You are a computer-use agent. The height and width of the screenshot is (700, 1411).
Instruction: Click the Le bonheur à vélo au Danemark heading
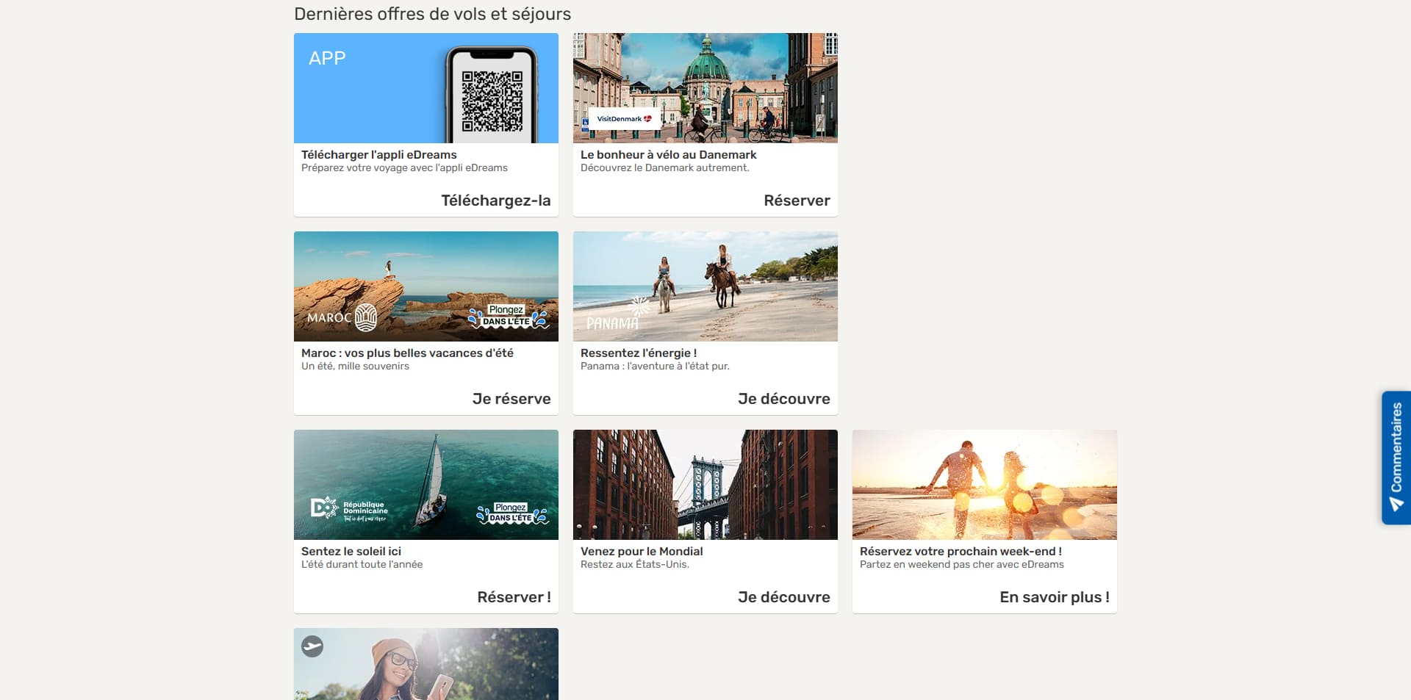point(669,155)
